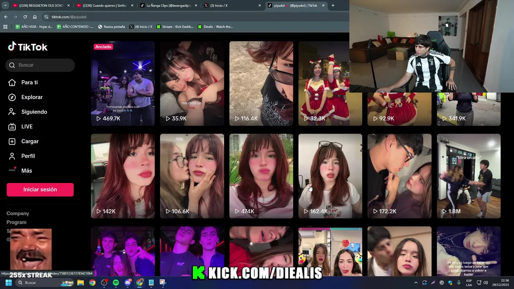
Task: Open the Company footer link
Action: (x=18, y=214)
